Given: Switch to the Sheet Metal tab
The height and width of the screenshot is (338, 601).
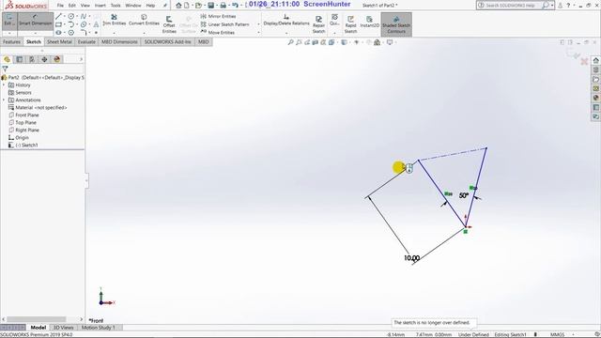Looking at the screenshot, I should 59,41.
